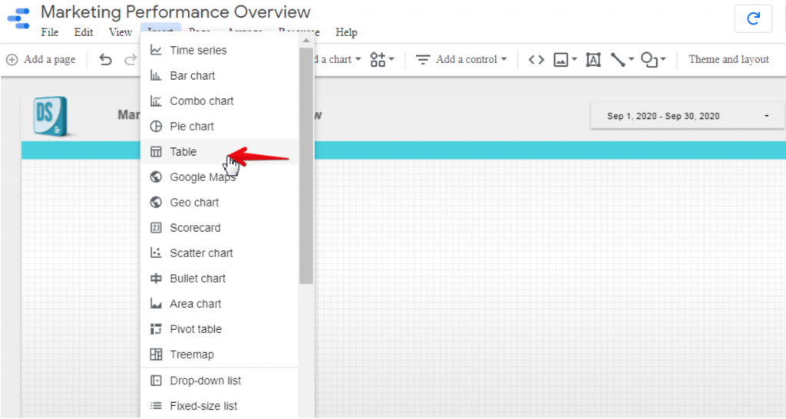Image resolution: width=786 pixels, height=419 pixels.
Task: Choose Bar chart menu entry
Action: point(219,76)
